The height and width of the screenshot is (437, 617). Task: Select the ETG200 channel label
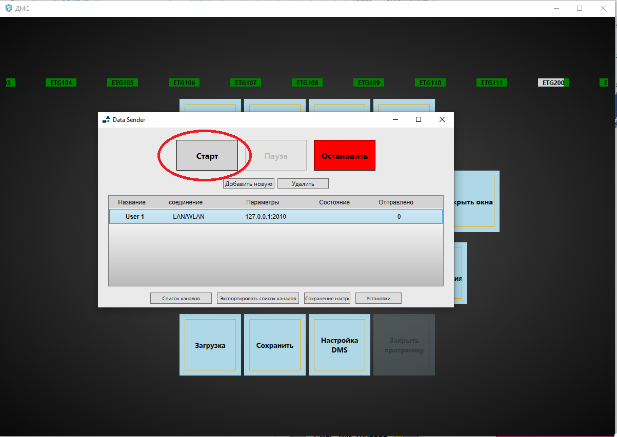pyautogui.click(x=553, y=82)
